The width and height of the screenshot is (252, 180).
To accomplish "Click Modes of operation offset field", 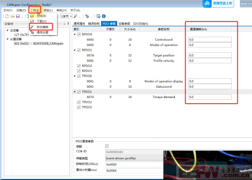I will [210, 45].
